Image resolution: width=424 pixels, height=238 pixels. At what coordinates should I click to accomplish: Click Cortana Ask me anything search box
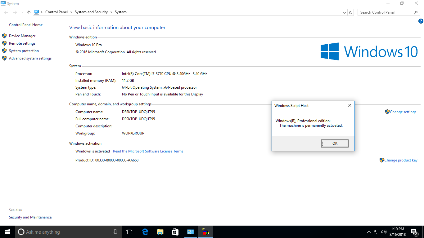[x=68, y=232]
